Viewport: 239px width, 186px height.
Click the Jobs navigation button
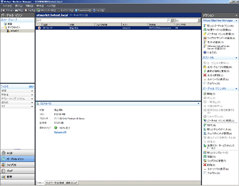(18, 171)
